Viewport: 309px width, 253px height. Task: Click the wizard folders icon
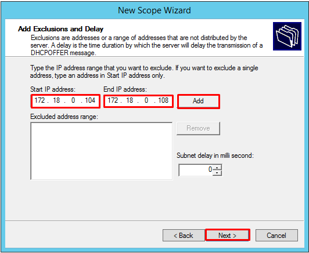287,36
